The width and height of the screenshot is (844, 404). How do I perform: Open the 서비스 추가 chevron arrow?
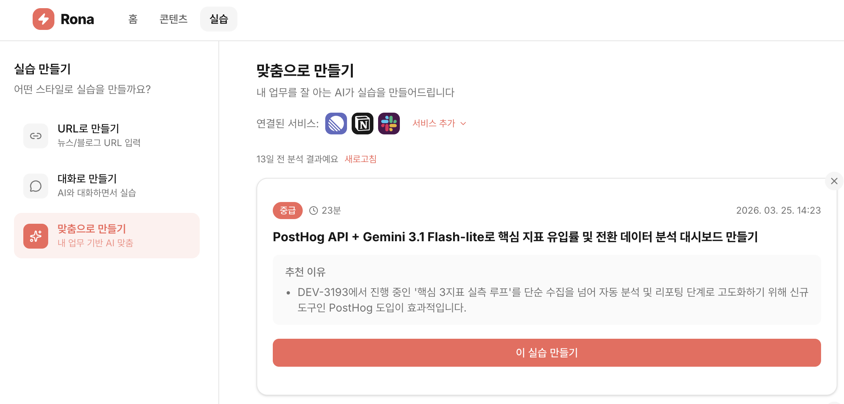464,124
